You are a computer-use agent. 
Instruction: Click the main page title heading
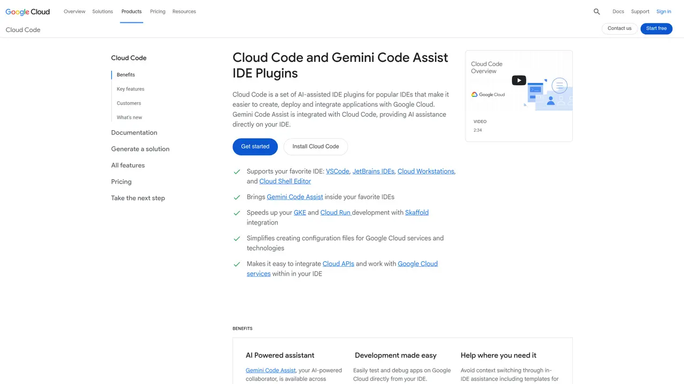point(340,65)
